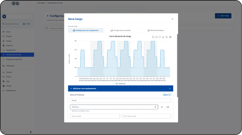Screen dimensions: 242x135
Task: Open Chaves in the sidebar
Action: pyautogui.click(x=17, y=77)
